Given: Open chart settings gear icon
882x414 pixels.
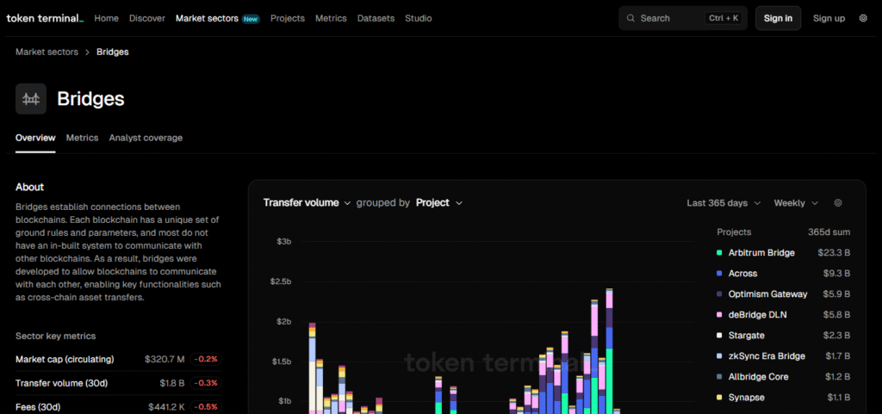Looking at the screenshot, I should pos(838,203).
